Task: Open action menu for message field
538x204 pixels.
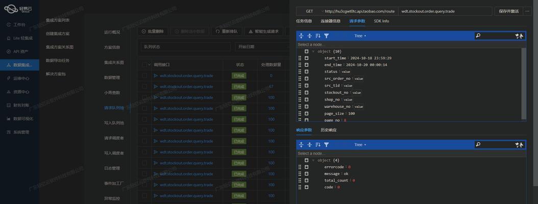Action: pyautogui.click(x=306, y=173)
